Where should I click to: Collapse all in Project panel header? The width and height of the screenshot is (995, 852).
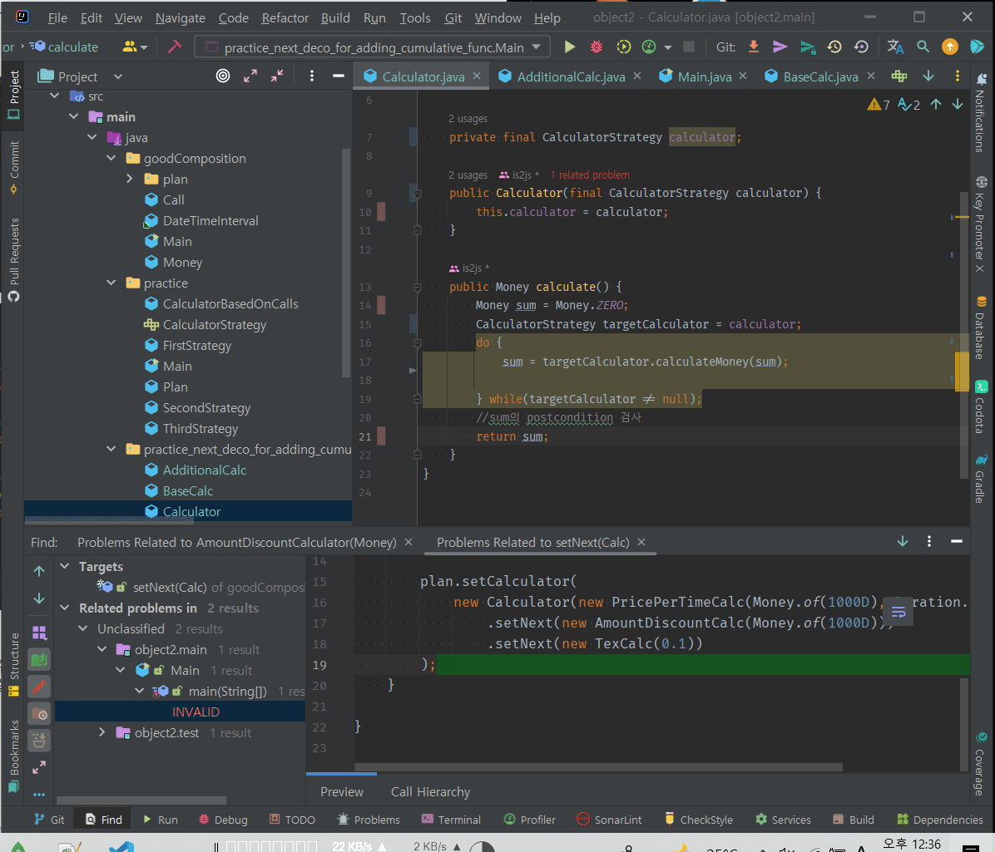[277, 76]
